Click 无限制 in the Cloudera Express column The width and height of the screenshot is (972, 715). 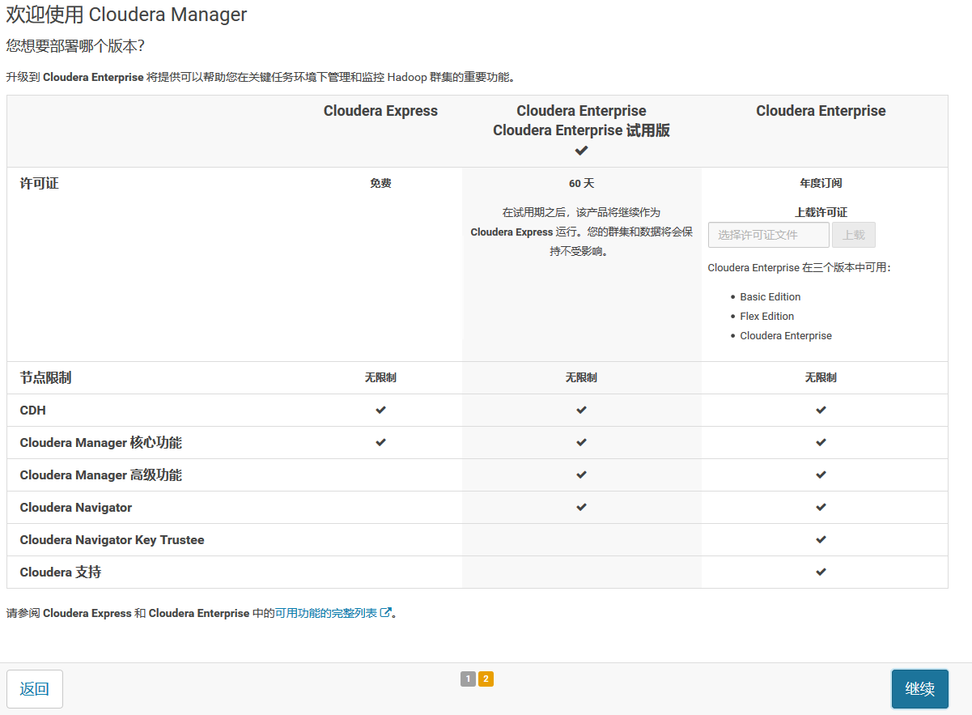tap(380, 377)
